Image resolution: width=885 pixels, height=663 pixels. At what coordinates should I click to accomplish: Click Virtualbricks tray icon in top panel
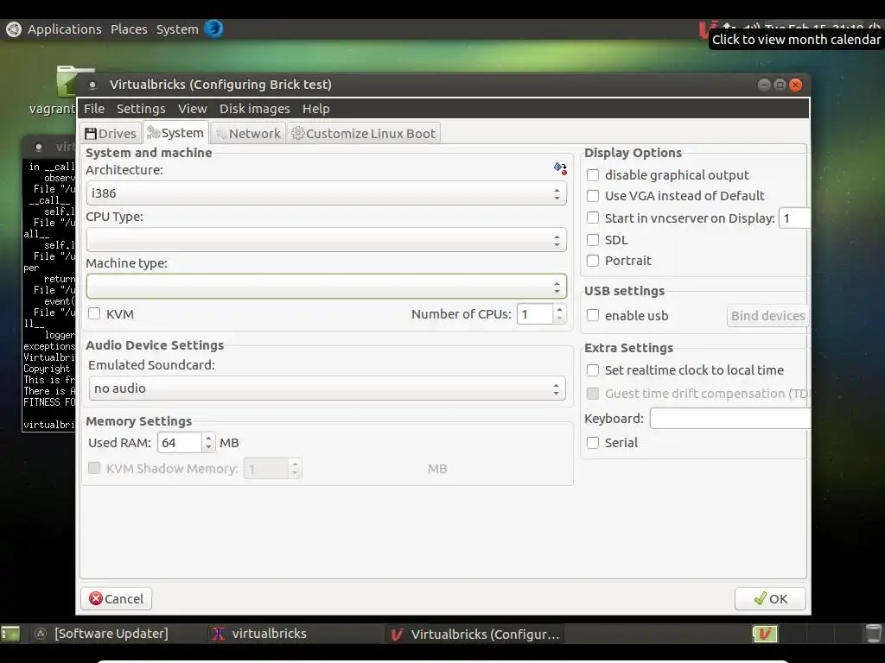pos(707,28)
